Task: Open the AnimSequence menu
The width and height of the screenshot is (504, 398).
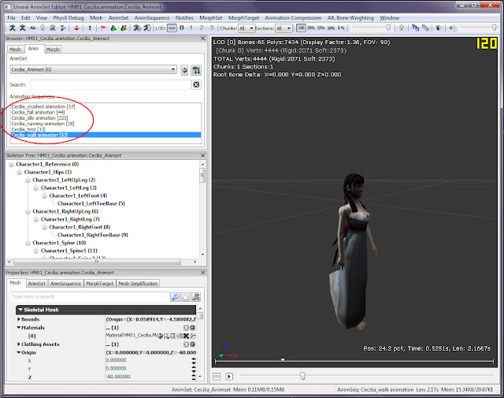Action: [x=152, y=17]
